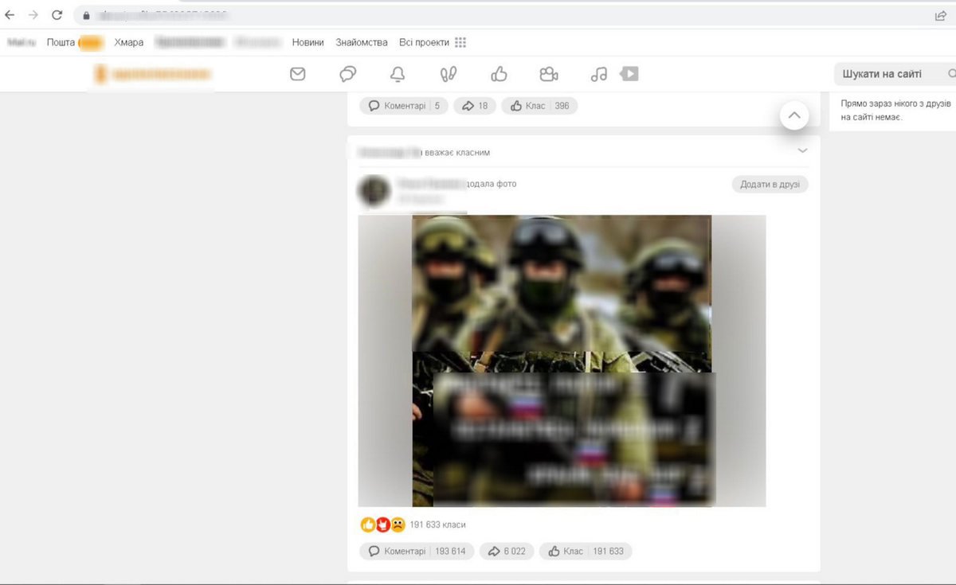Open the Новини menu item

click(x=308, y=42)
